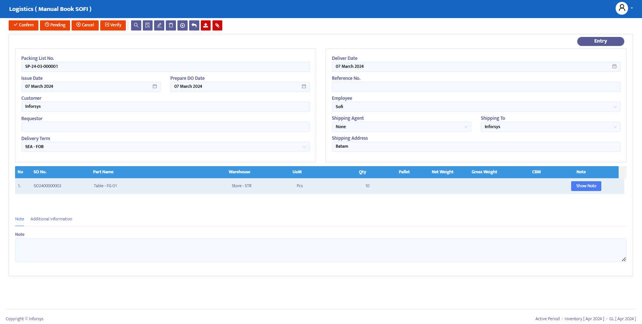Image resolution: width=642 pixels, height=324 pixels.
Task: Click the Warehouse column header
Action: click(239, 172)
